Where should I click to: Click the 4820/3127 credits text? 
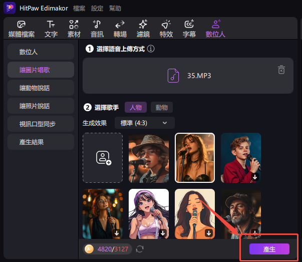pyautogui.click(x=113, y=249)
